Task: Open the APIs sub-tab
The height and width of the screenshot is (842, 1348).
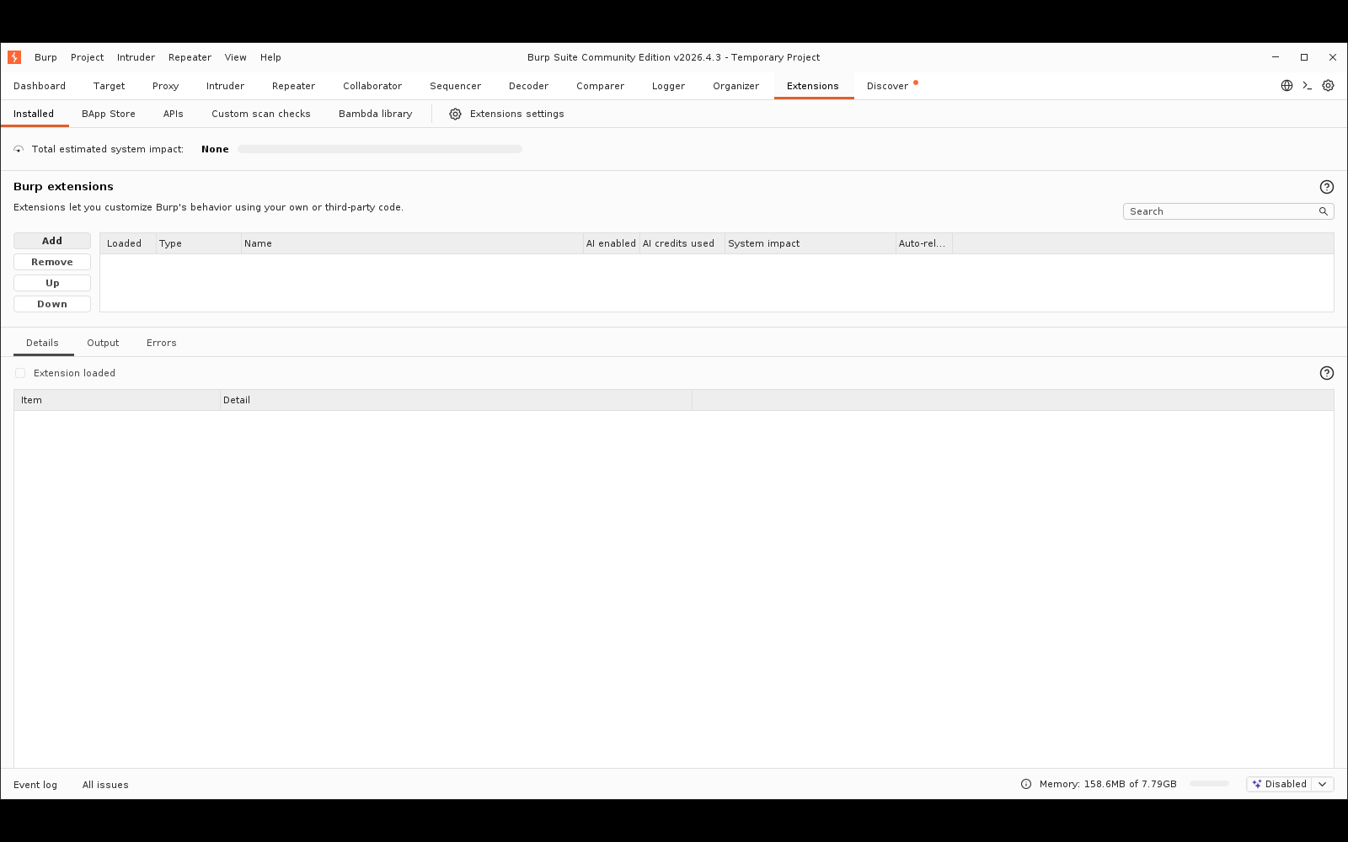Action: 173,114
